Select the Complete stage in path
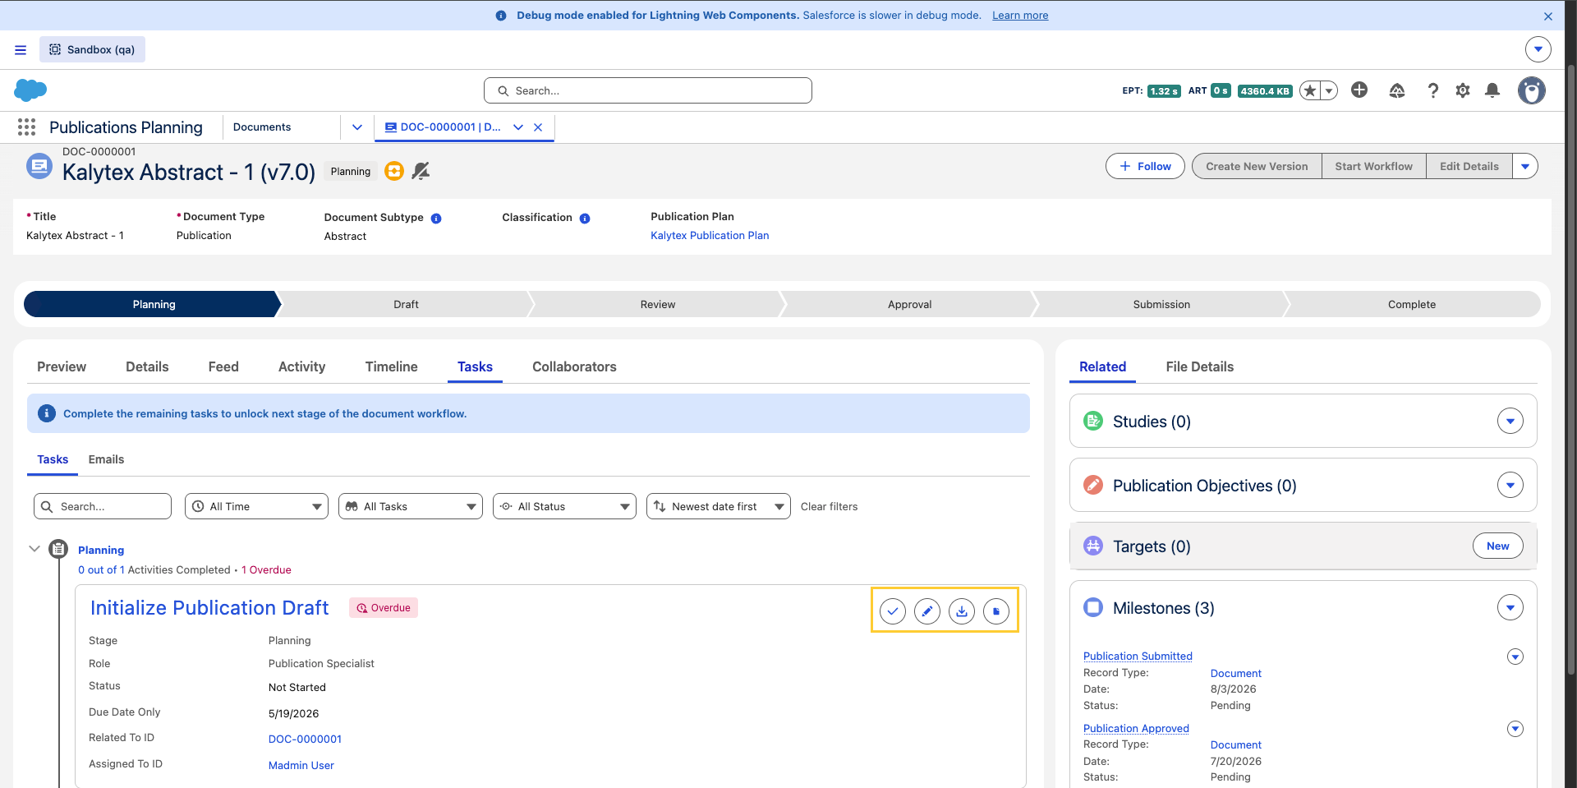 pyautogui.click(x=1412, y=304)
